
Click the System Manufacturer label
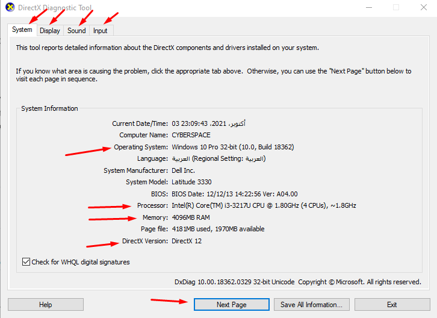135,170
